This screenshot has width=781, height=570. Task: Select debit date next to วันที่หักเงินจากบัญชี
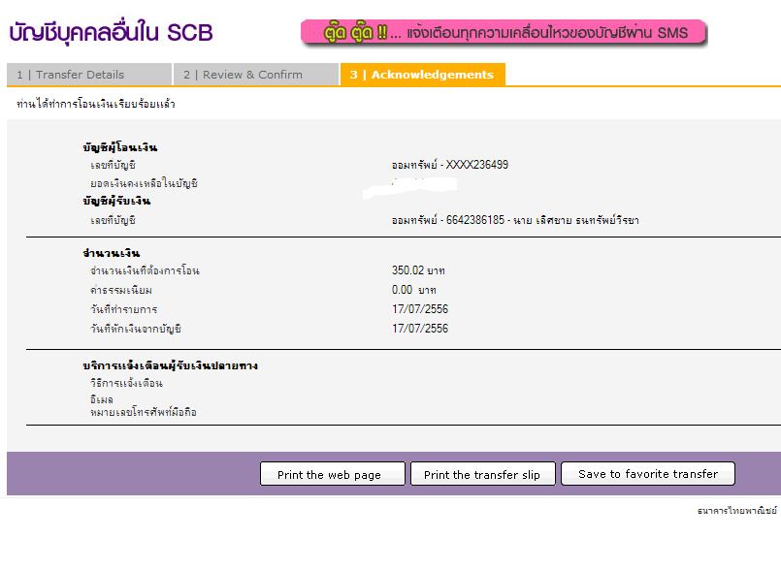pyautogui.click(x=420, y=329)
